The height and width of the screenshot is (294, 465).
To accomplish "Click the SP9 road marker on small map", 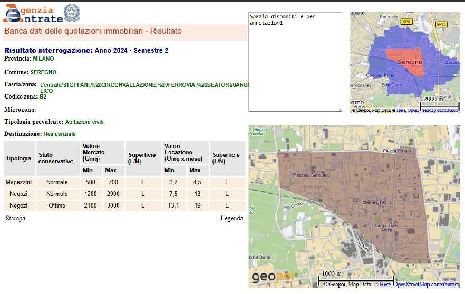I will (x=405, y=22).
